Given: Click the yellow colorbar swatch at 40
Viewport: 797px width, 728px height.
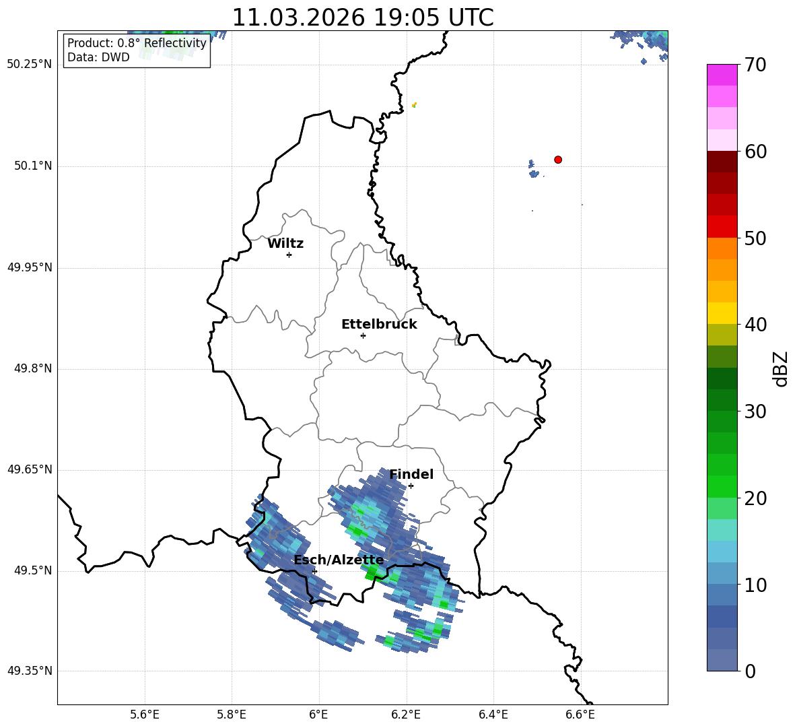Looking at the screenshot, I should point(722,313).
